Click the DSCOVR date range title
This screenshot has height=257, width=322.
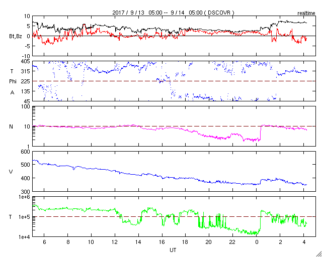pyautogui.click(x=173, y=13)
